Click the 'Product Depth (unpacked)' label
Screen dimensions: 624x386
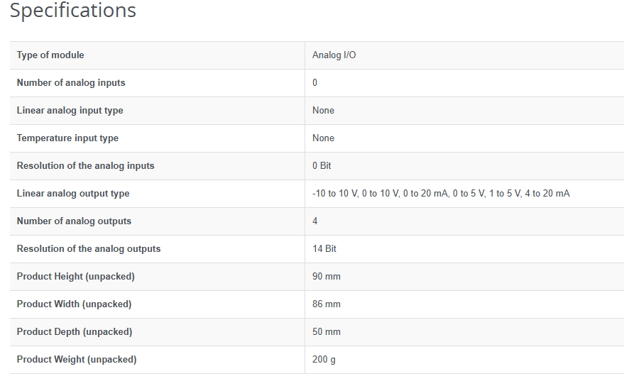click(x=75, y=332)
